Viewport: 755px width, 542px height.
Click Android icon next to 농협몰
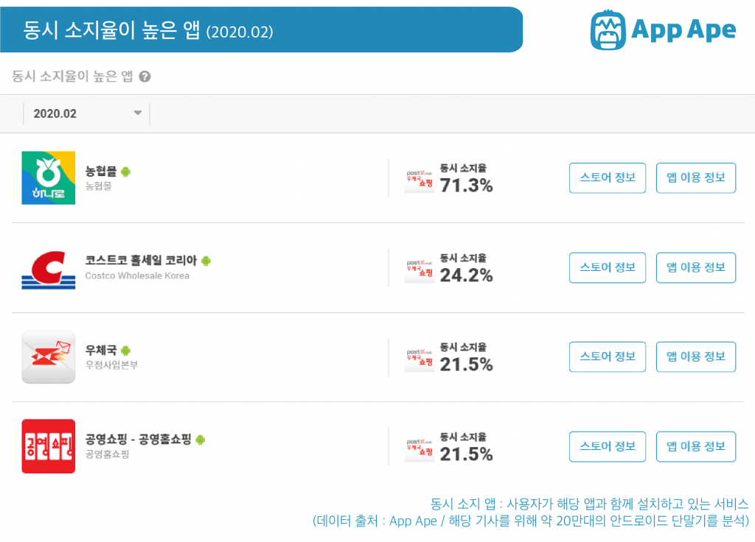(125, 171)
